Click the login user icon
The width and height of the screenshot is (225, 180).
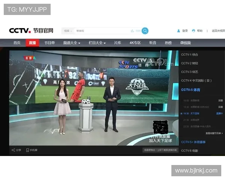tap(178, 31)
